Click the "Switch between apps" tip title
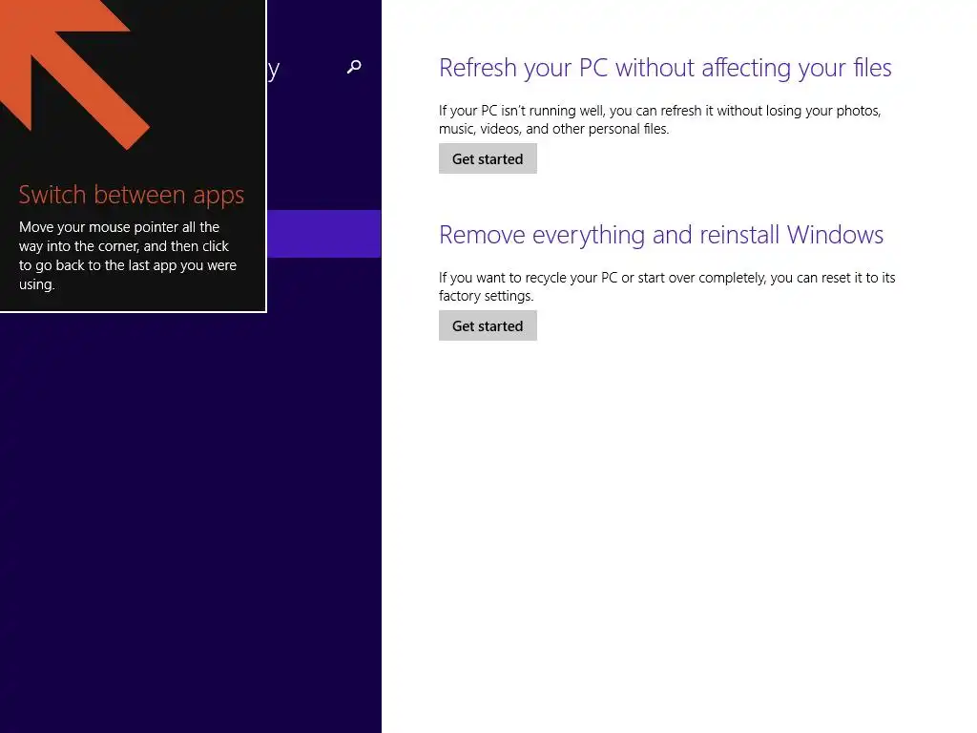Image resolution: width=977 pixels, height=733 pixels. (x=132, y=195)
